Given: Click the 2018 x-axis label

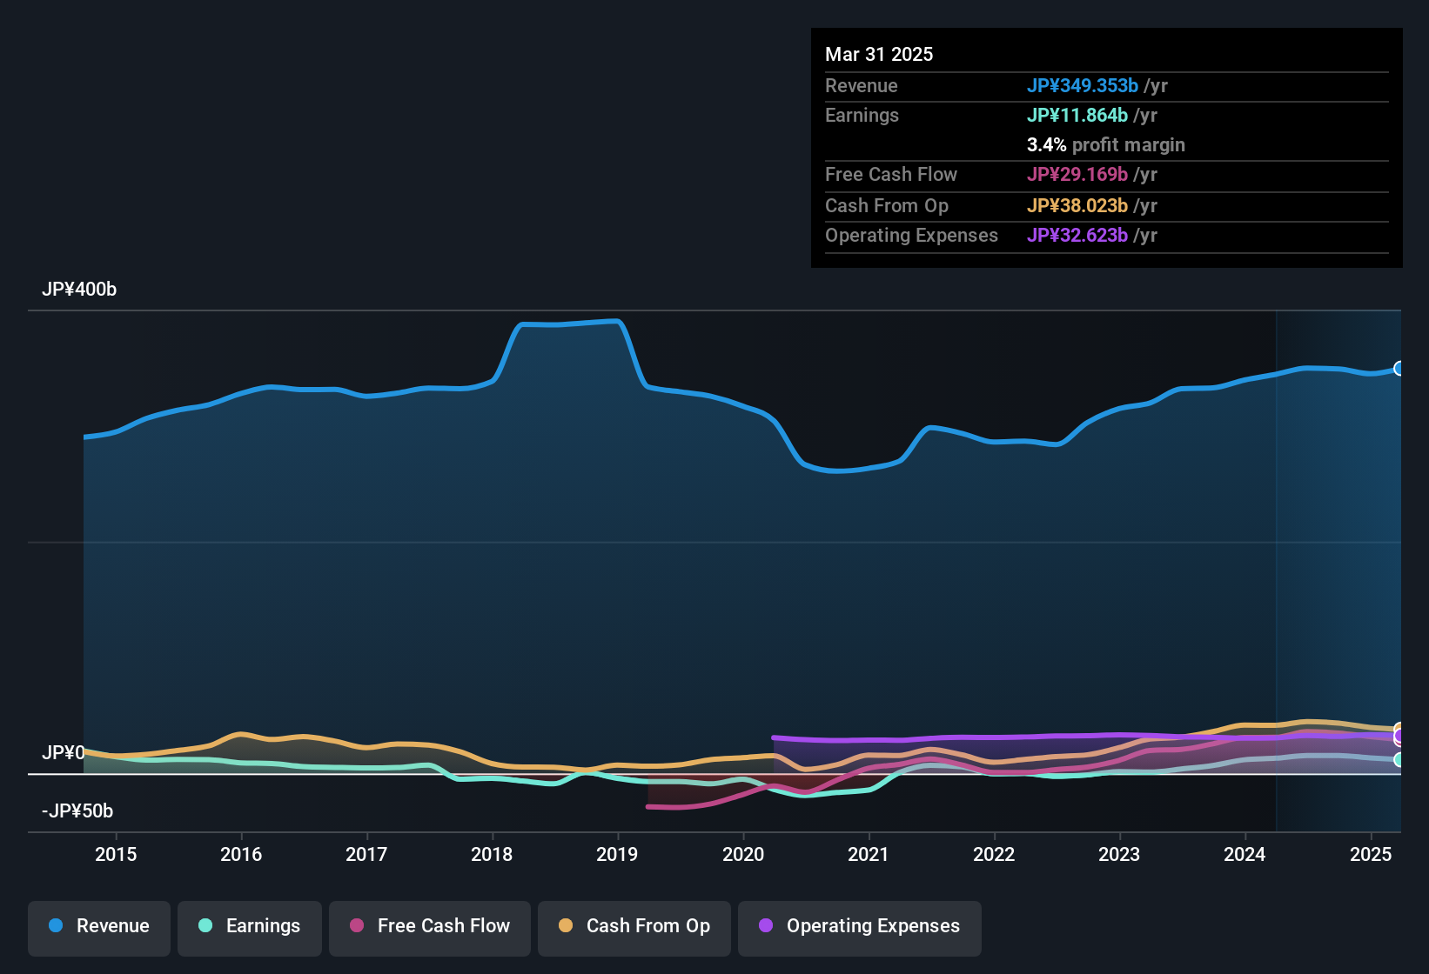Looking at the screenshot, I should pos(492,854).
